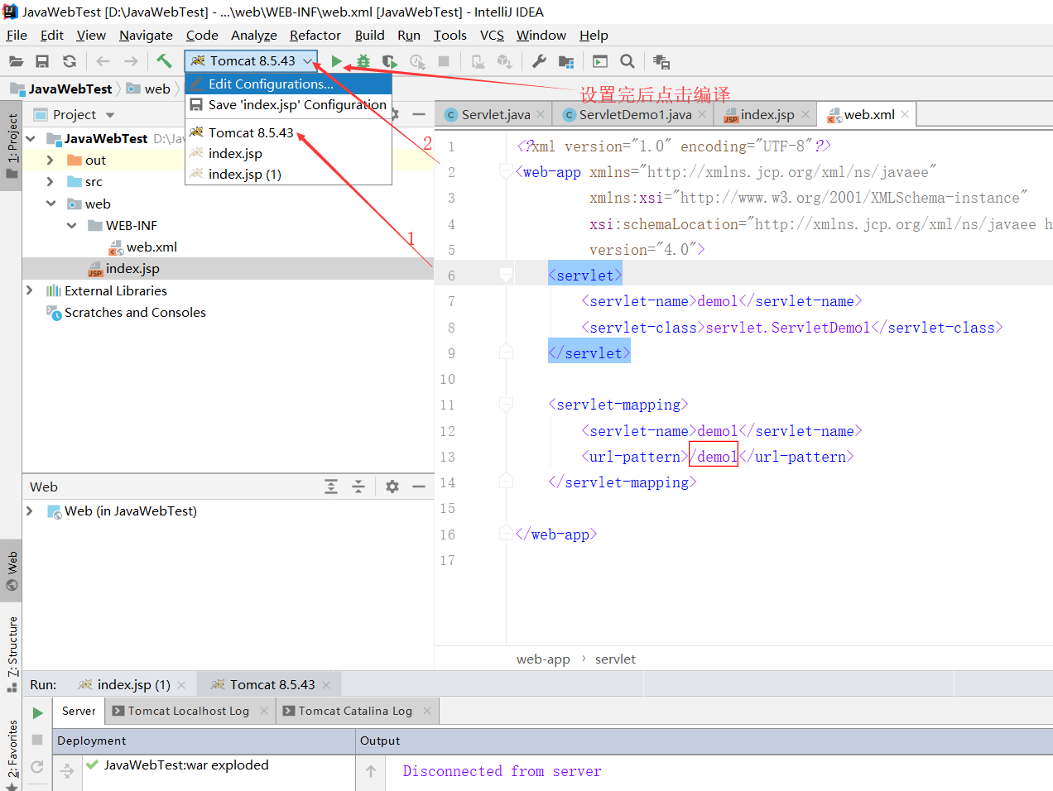Screen dimensions: 1053x791
Task: Click the Synchronize refresh icon
Action: click(70, 61)
